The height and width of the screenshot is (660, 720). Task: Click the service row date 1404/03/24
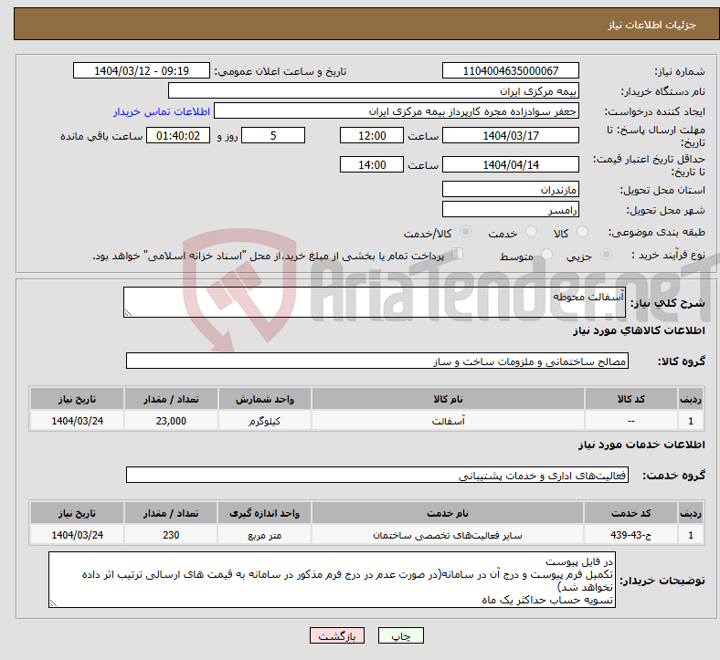point(77,535)
